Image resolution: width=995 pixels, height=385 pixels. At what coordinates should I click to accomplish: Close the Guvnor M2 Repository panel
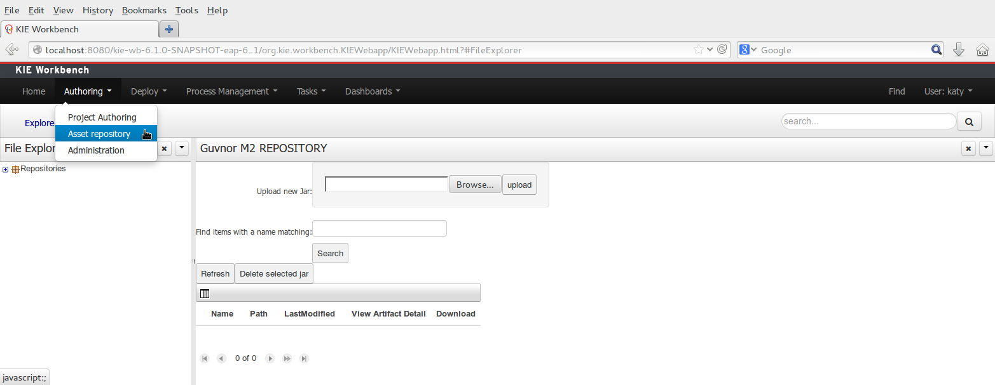coord(968,148)
